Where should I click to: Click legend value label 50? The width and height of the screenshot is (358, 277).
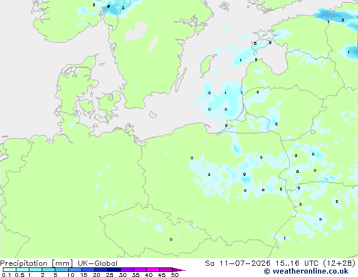[x=174, y=275]
